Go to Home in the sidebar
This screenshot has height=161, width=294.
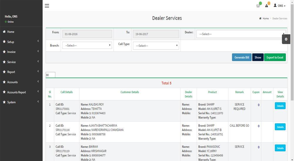(x=11, y=32)
